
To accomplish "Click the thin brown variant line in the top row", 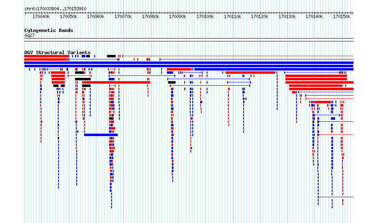I will [238, 56].
